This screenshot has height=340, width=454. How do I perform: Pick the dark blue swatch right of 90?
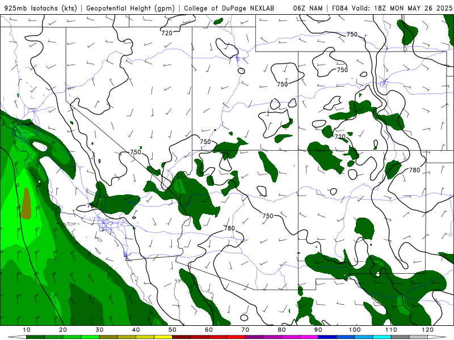[x=327, y=337]
